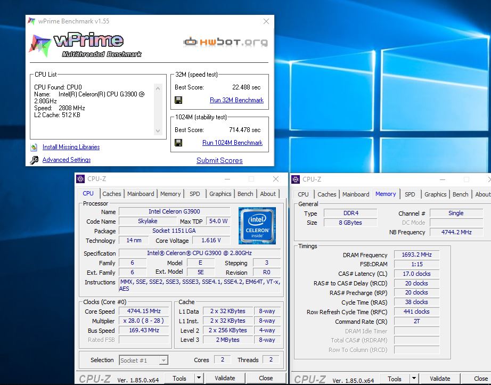The width and height of the screenshot is (491, 385).
Task: Run the 1024M Benchmark
Action: point(232,143)
